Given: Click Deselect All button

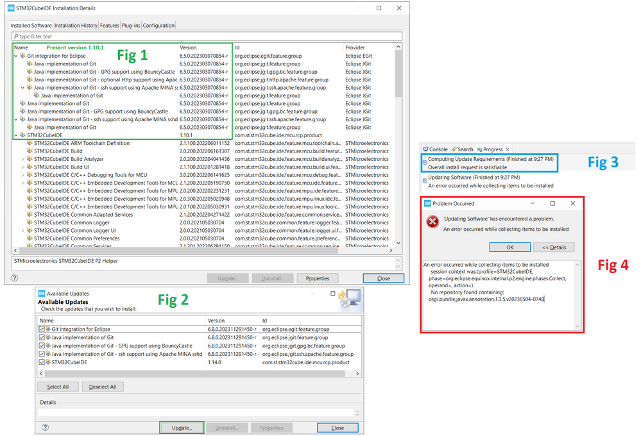Looking at the screenshot, I should pyautogui.click(x=103, y=387).
